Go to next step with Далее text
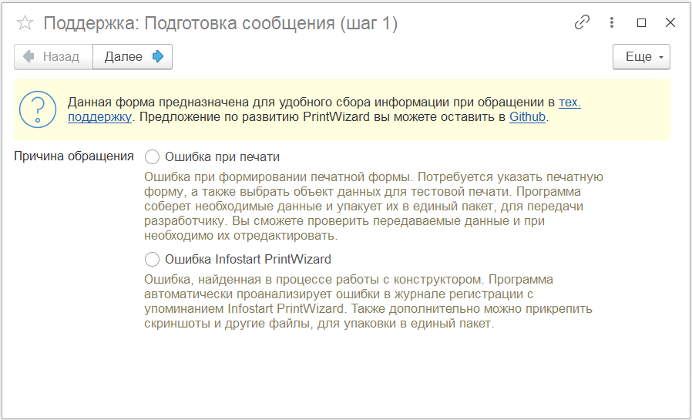Image resolution: width=692 pixels, height=420 pixels. click(123, 56)
